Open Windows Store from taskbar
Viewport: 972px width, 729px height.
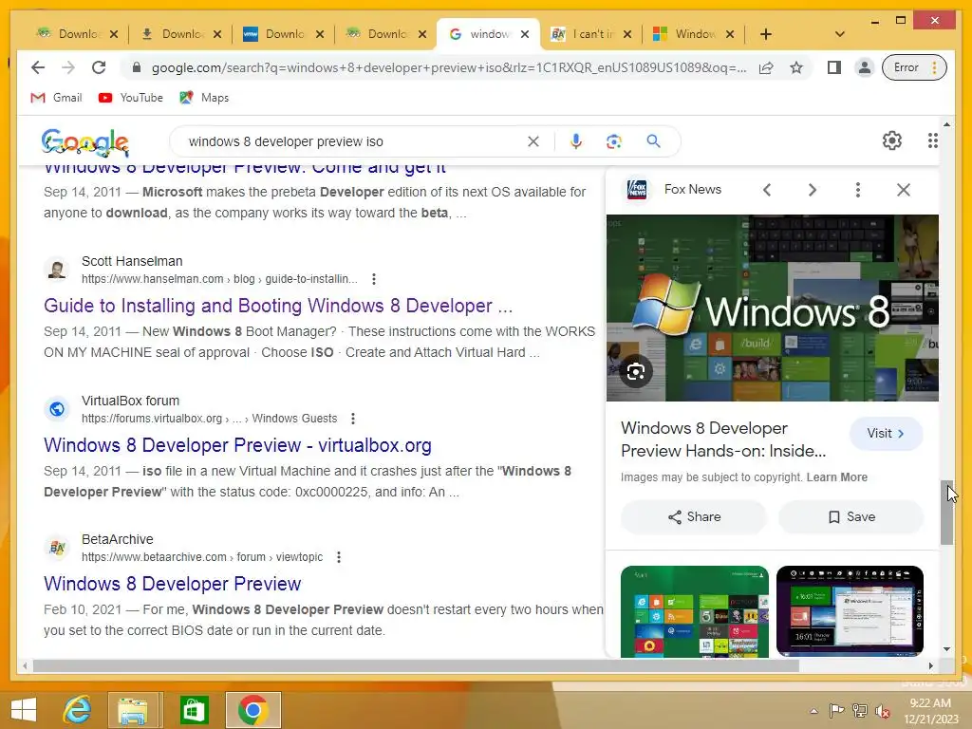[x=194, y=710]
